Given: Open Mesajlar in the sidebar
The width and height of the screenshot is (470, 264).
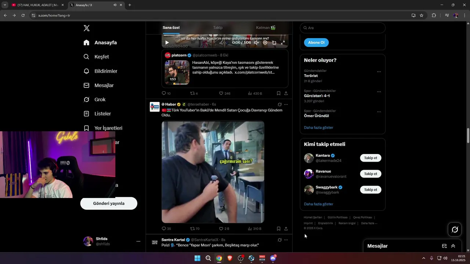Looking at the screenshot, I should (99, 85).
